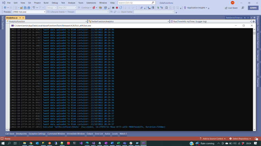Click the search magnifier icon in search box
The height and width of the screenshot is (146, 261).
[x=153, y=3]
